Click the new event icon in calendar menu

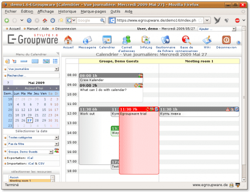click(x=7, y=61)
